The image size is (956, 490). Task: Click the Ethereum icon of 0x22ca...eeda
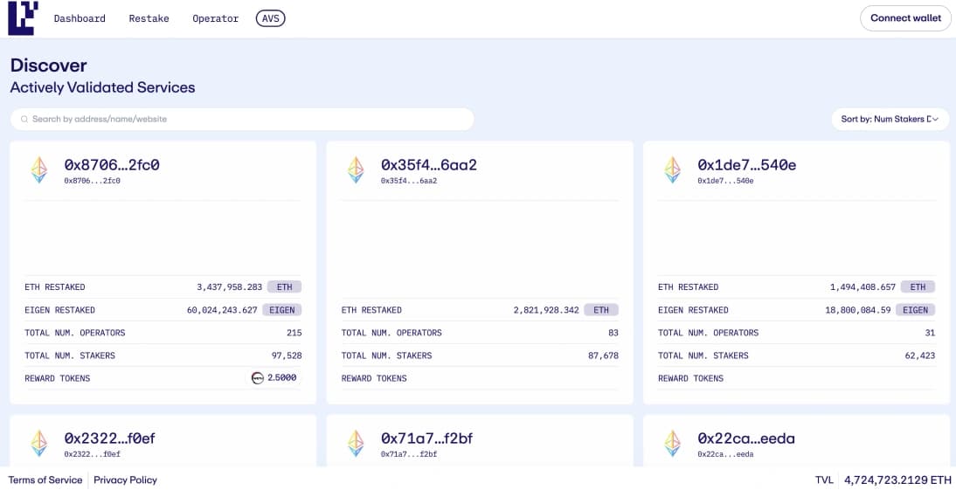pos(672,443)
